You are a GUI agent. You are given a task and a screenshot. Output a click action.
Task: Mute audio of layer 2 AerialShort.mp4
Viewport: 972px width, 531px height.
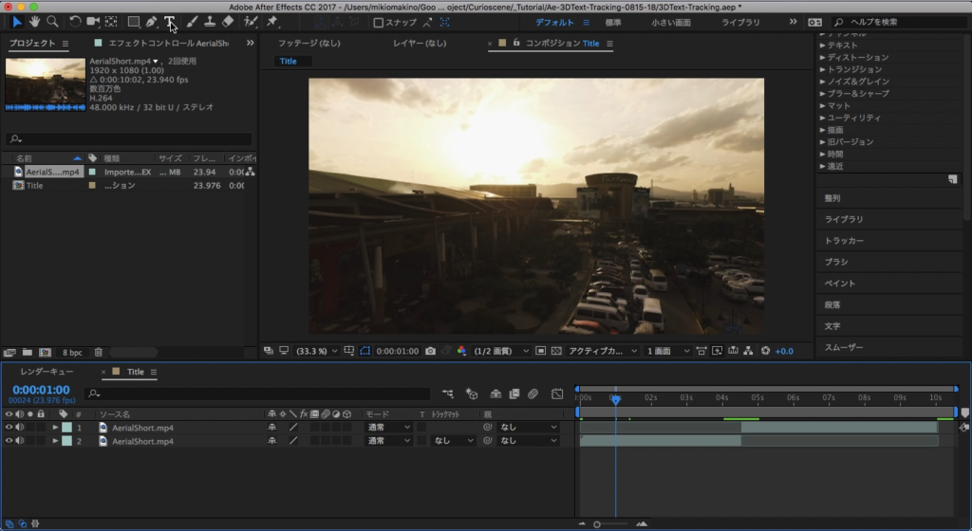(x=20, y=441)
